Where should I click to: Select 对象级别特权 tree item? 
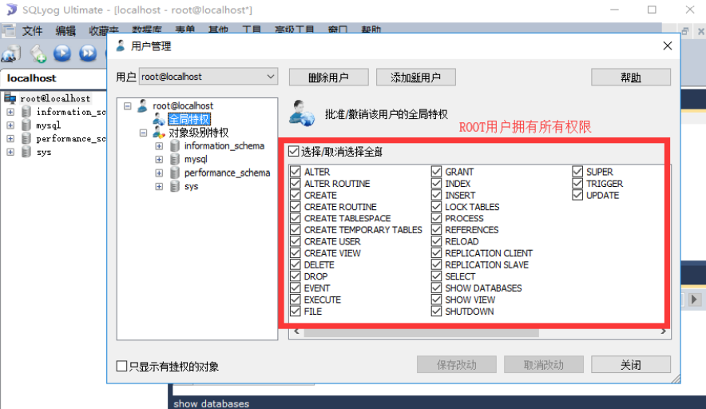tap(199, 133)
